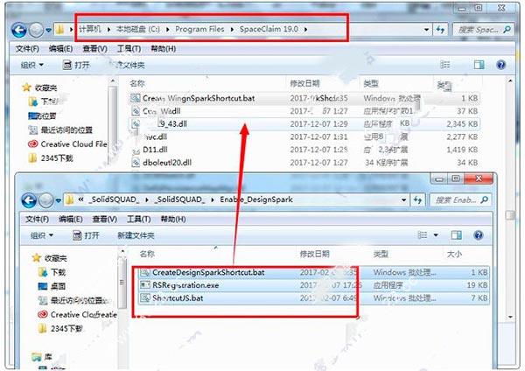Open 工具(T) menu in SpaceClaim window
Image resolution: width=525 pixels, height=371 pixels.
129,49
